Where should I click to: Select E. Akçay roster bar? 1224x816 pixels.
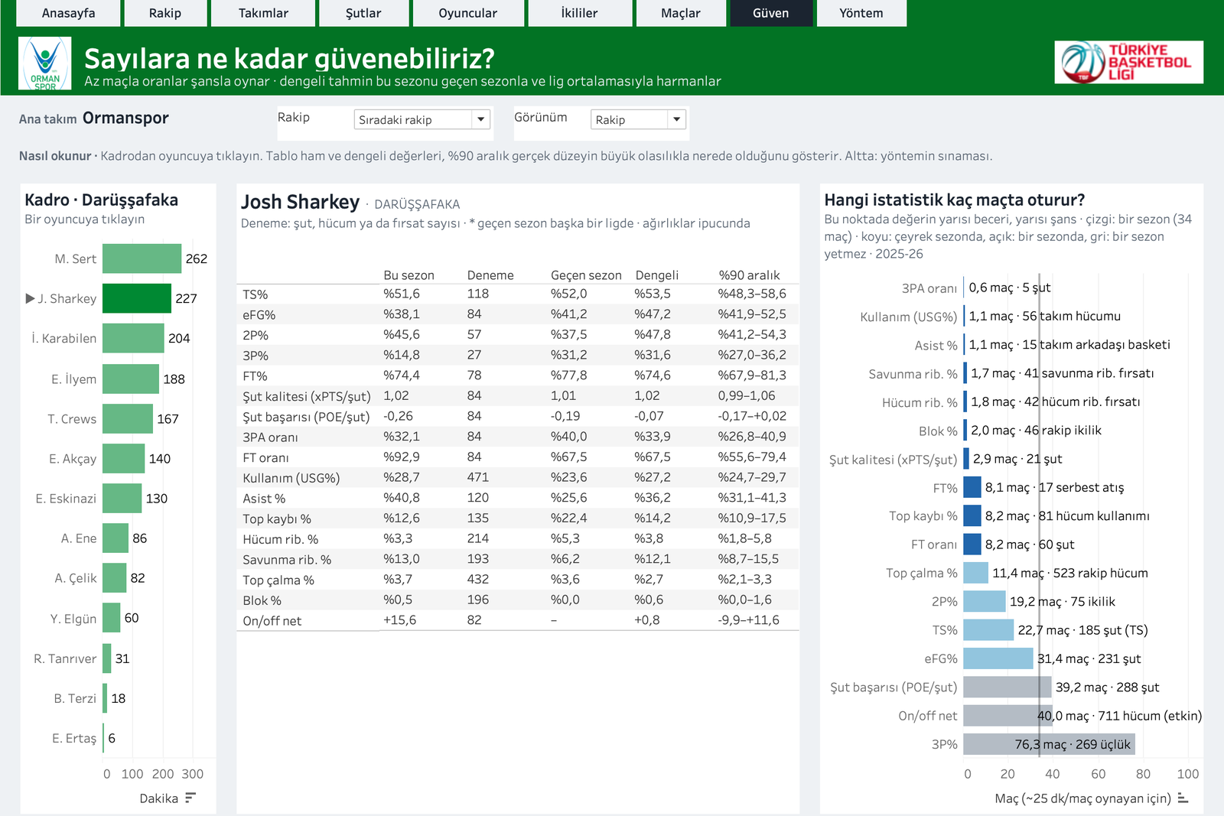(x=123, y=458)
